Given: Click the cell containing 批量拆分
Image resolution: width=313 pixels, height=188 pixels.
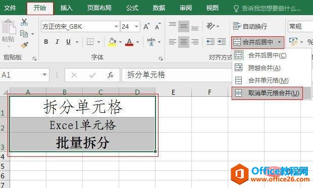Looking at the screenshot, I should click(x=82, y=142).
